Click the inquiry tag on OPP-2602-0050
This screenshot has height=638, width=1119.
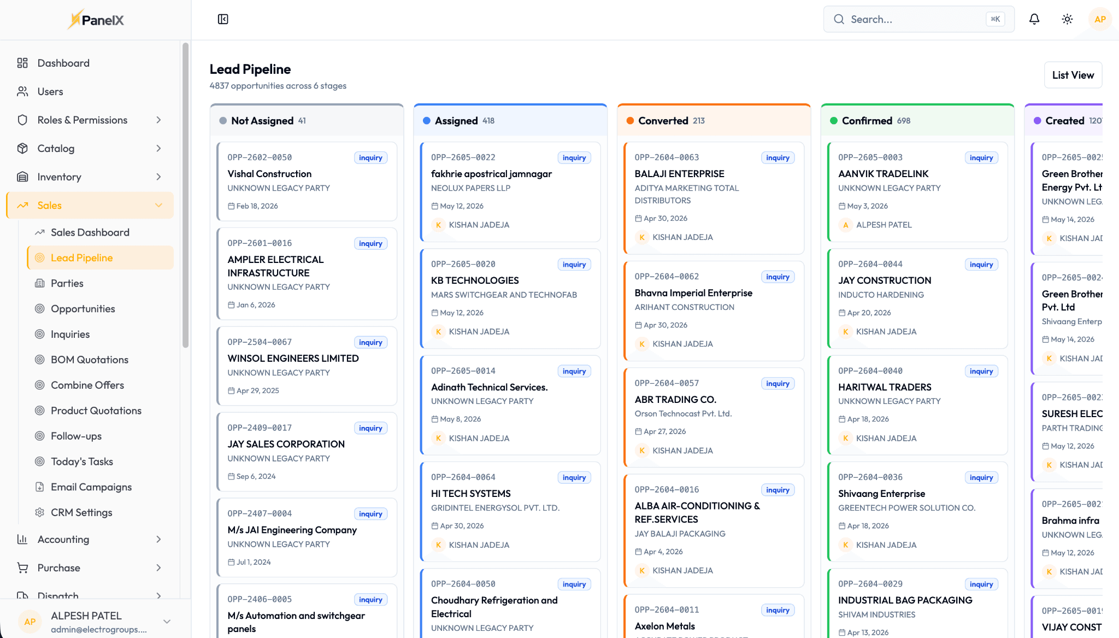(370, 157)
